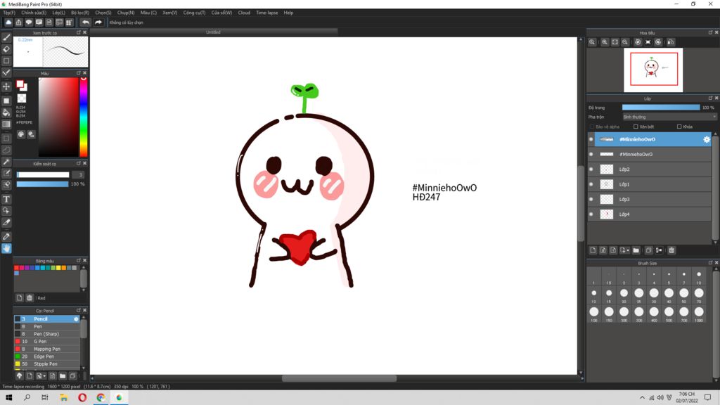The height and width of the screenshot is (405, 720).
Task: Select the Move tool
Action: pos(6,86)
